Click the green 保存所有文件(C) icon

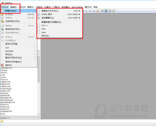(x=2, y=29)
